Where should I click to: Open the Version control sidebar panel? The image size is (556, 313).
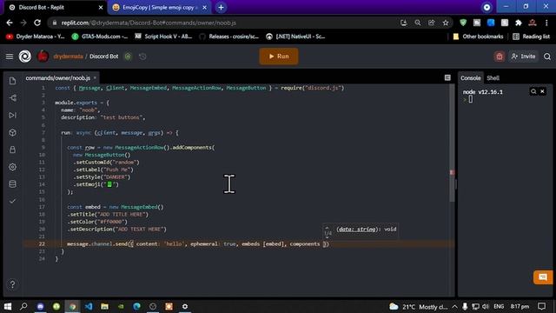(x=13, y=98)
